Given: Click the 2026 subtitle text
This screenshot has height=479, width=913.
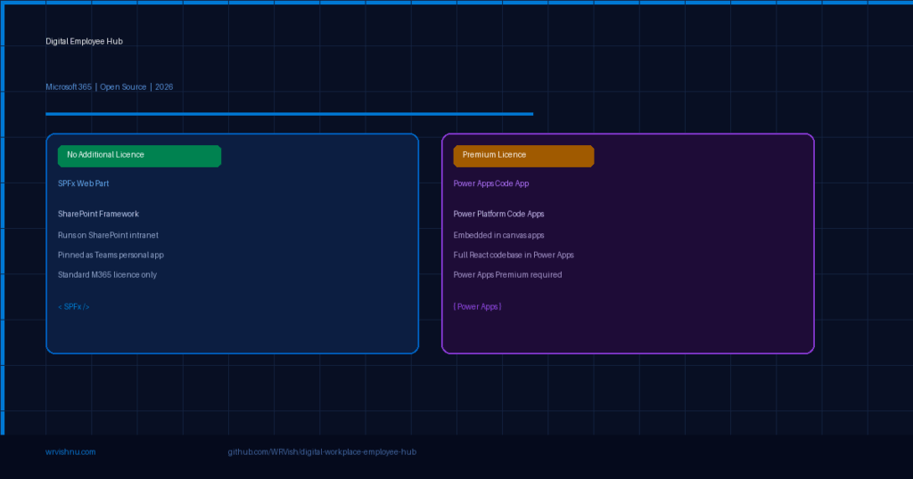Looking at the screenshot, I should tap(164, 86).
